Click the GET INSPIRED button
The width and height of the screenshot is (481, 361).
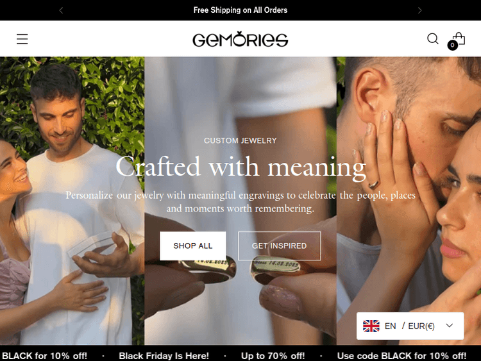click(280, 246)
